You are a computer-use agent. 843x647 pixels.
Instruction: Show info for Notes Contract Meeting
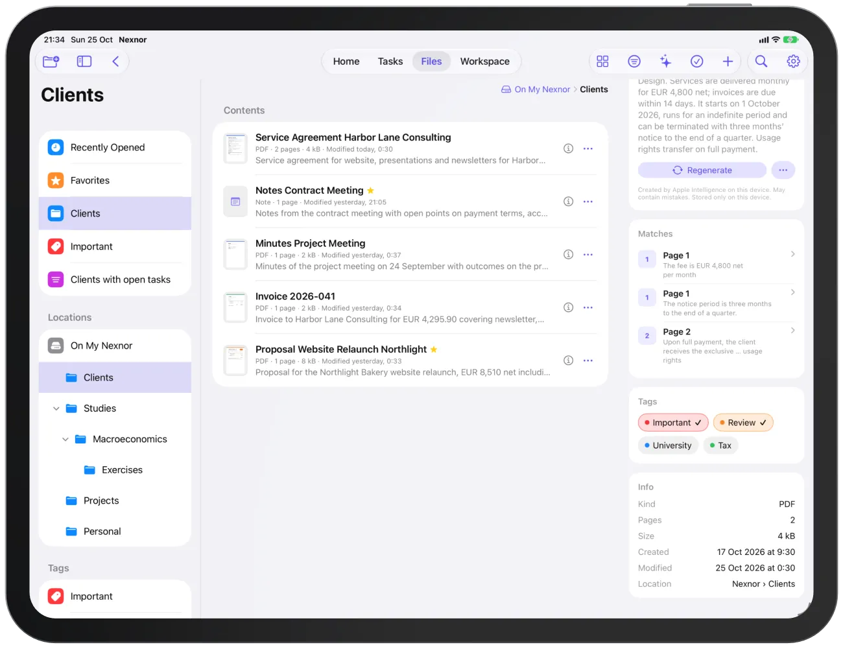pyautogui.click(x=568, y=202)
